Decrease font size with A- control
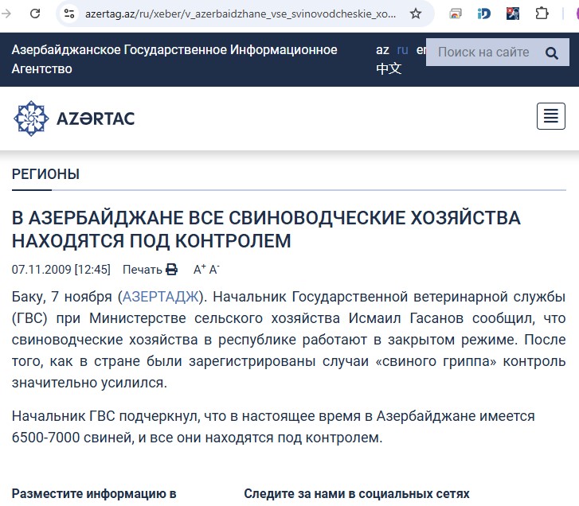The image size is (579, 506). click(x=213, y=270)
